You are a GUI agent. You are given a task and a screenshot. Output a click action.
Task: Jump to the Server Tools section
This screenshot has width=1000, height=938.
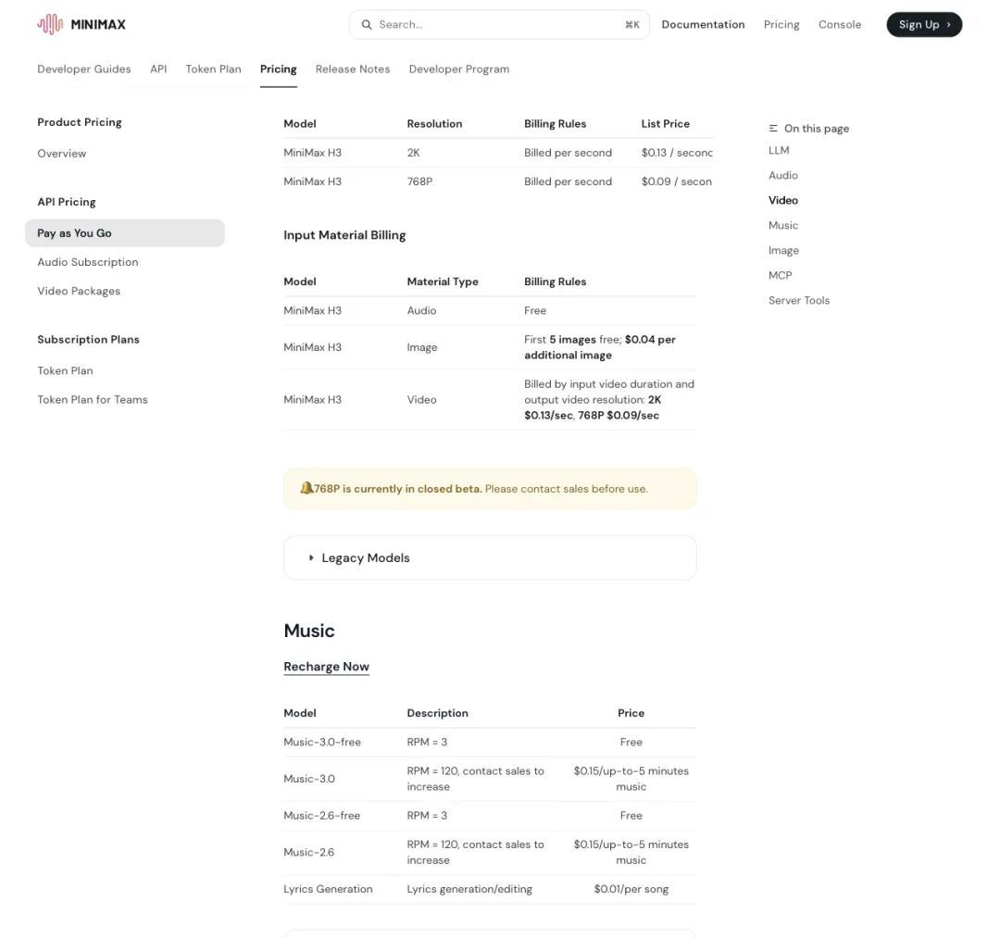pyautogui.click(x=799, y=300)
